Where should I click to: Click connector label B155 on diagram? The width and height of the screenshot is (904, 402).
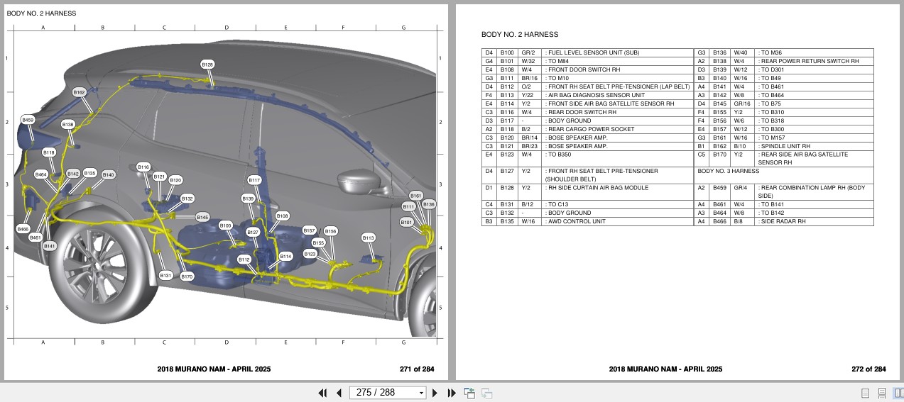(x=318, y=242)
